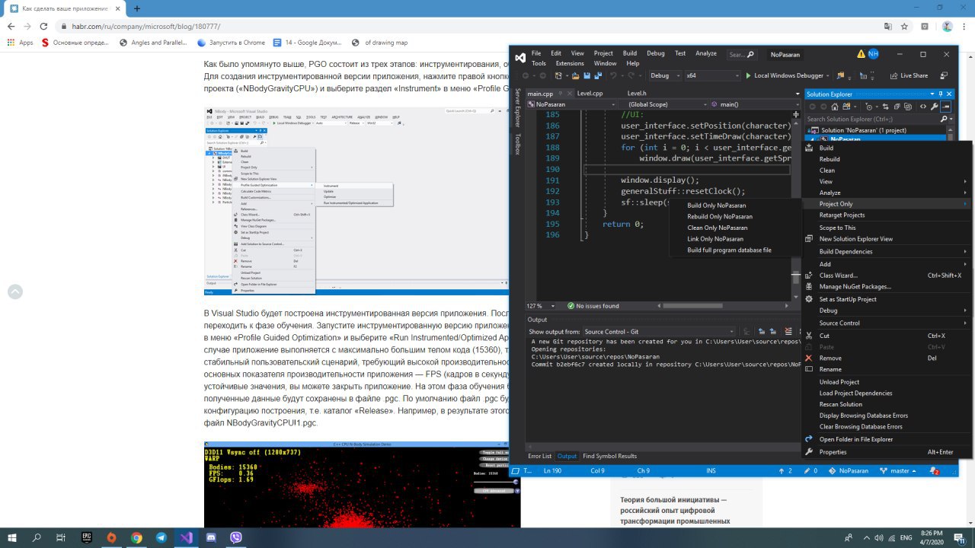The image size is (975, 548).
Task: Click the Send Feedback icon near Live Share
Action: [944, 76]
